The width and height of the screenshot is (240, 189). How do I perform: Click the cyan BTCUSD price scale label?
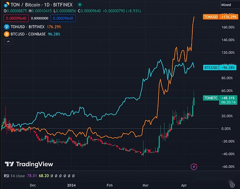click(220, 67)
